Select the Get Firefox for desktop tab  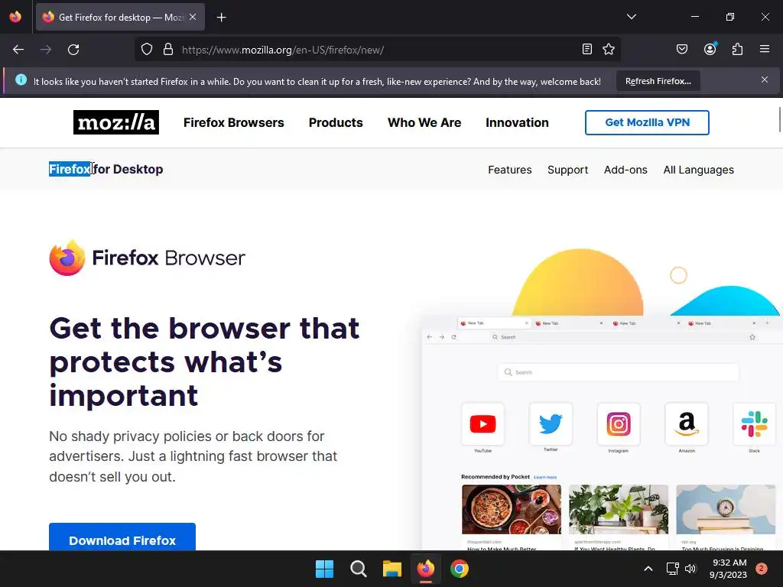(120, 17)
